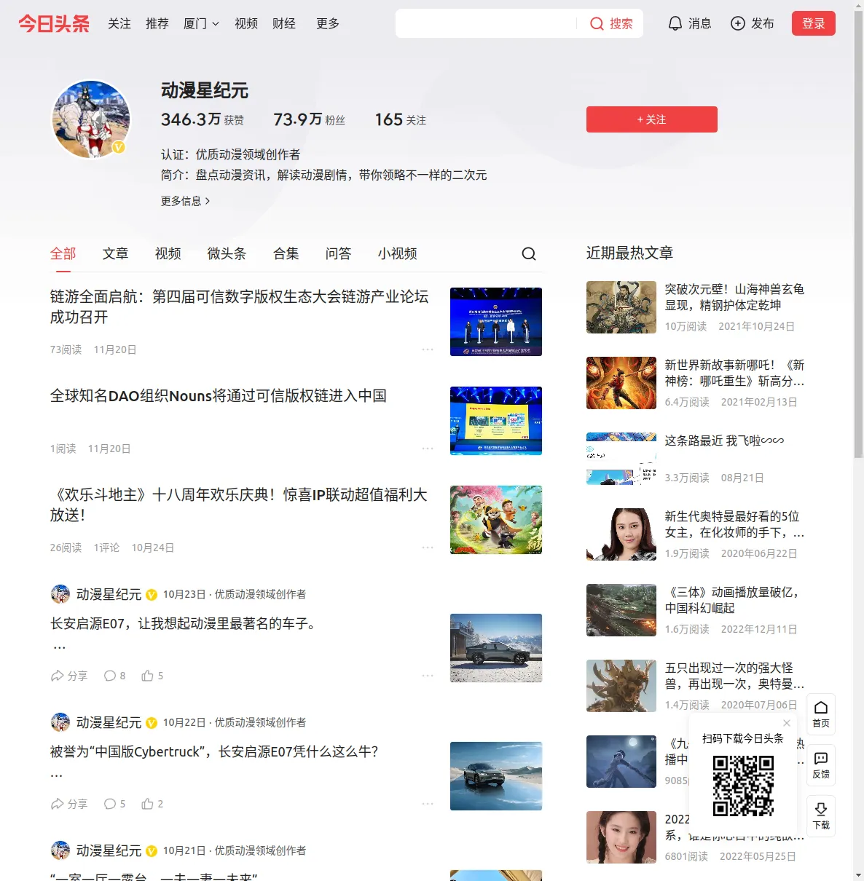This screenshot has height=881, width=864.
Task: Share the 中国版Cybertruck post
Action: tap(69, 804)
